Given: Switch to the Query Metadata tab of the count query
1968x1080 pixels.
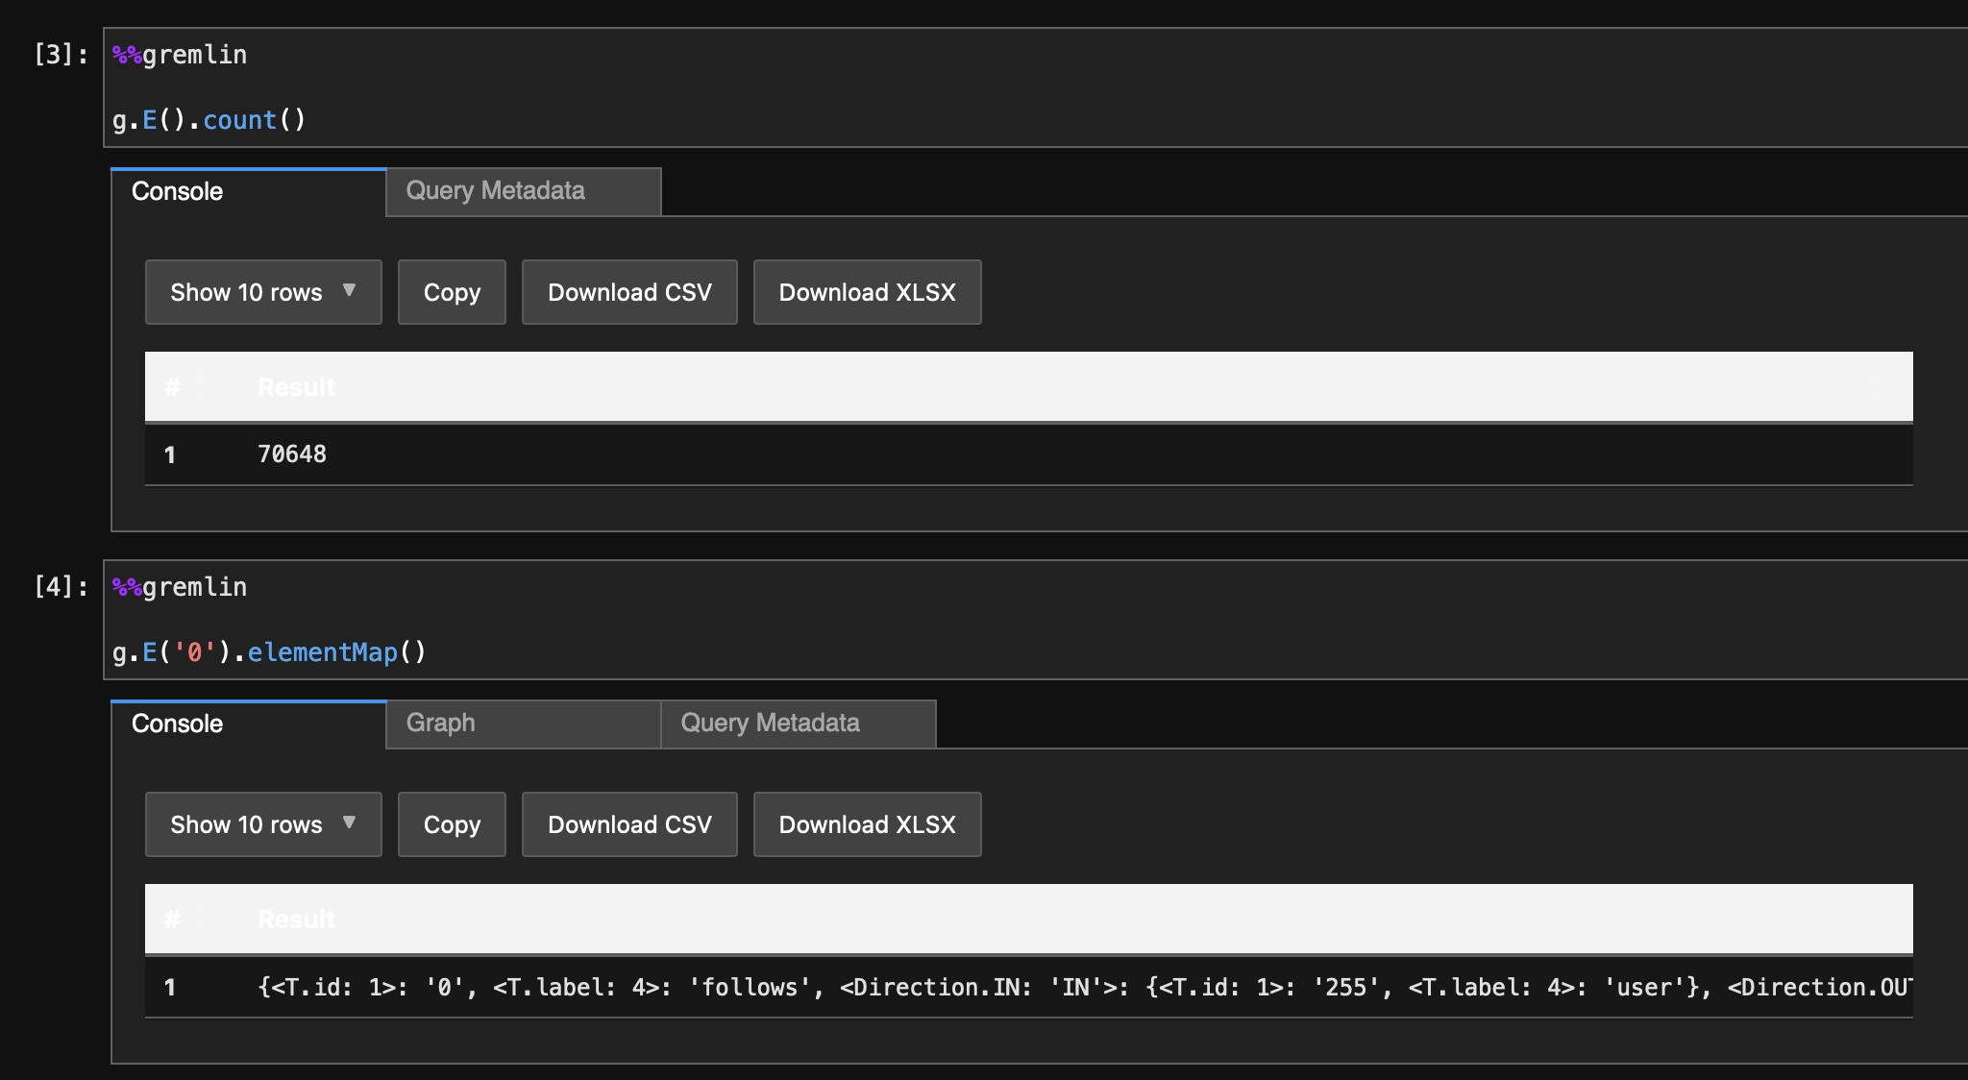Looking at the screenshot, I should pos(496,191).
